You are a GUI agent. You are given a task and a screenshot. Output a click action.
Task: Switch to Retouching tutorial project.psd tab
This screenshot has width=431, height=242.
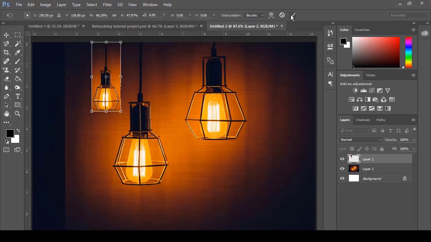pos(144,26)
